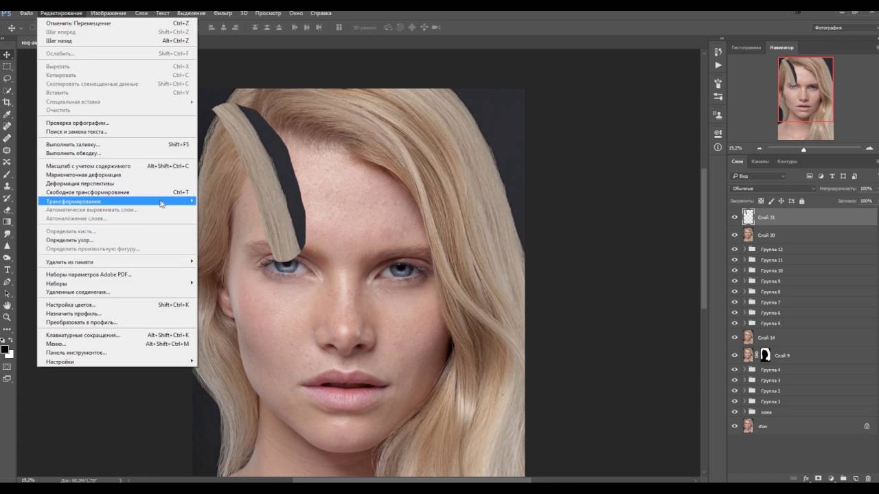Hide layer Слой 31 with its eye icon
Screen dimensions: 879x494
pyautogui.click(x=734, y=217)
